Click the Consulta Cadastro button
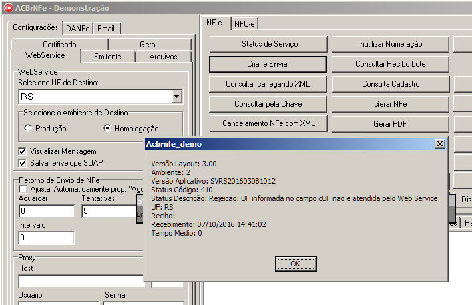 (390, 84)
